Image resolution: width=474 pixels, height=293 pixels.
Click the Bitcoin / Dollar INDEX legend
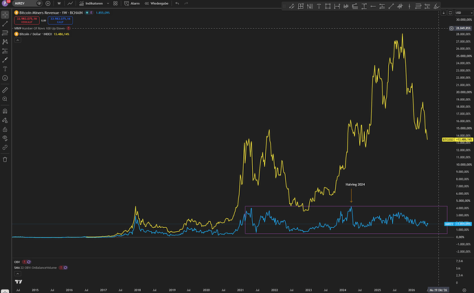coord(36,34)
